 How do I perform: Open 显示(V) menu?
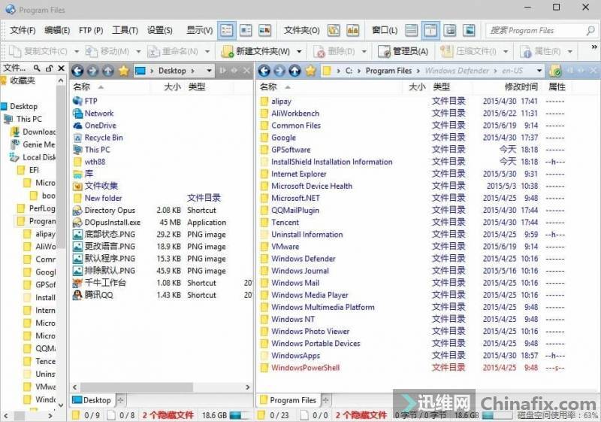tap(199, 30)
